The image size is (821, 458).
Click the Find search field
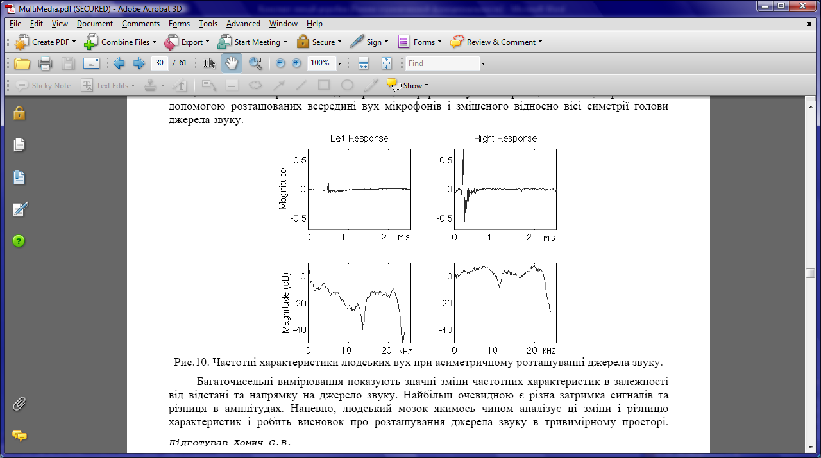(x=443, y=63)
